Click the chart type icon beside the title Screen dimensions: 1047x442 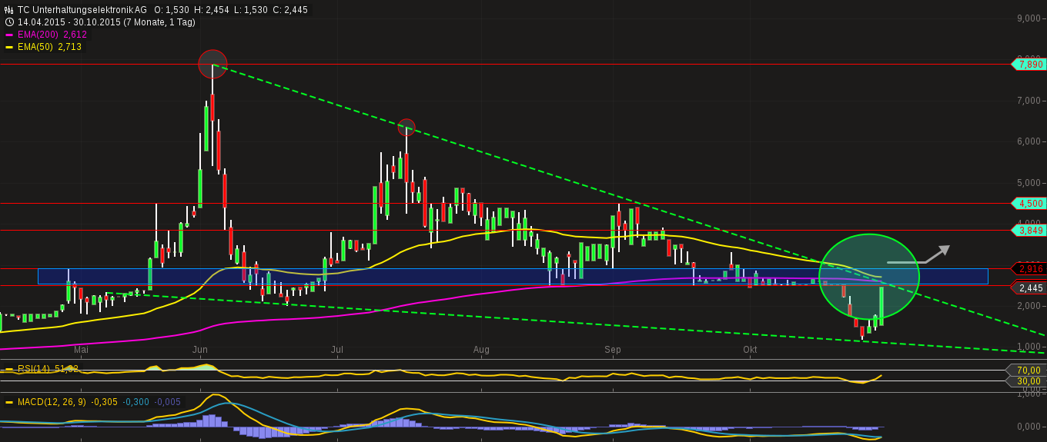pyautogui.click(x=9, y=10)
